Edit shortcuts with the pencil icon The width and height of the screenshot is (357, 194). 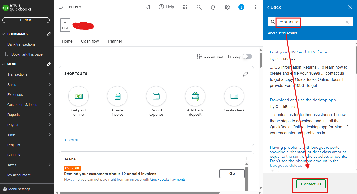(245, 74)
